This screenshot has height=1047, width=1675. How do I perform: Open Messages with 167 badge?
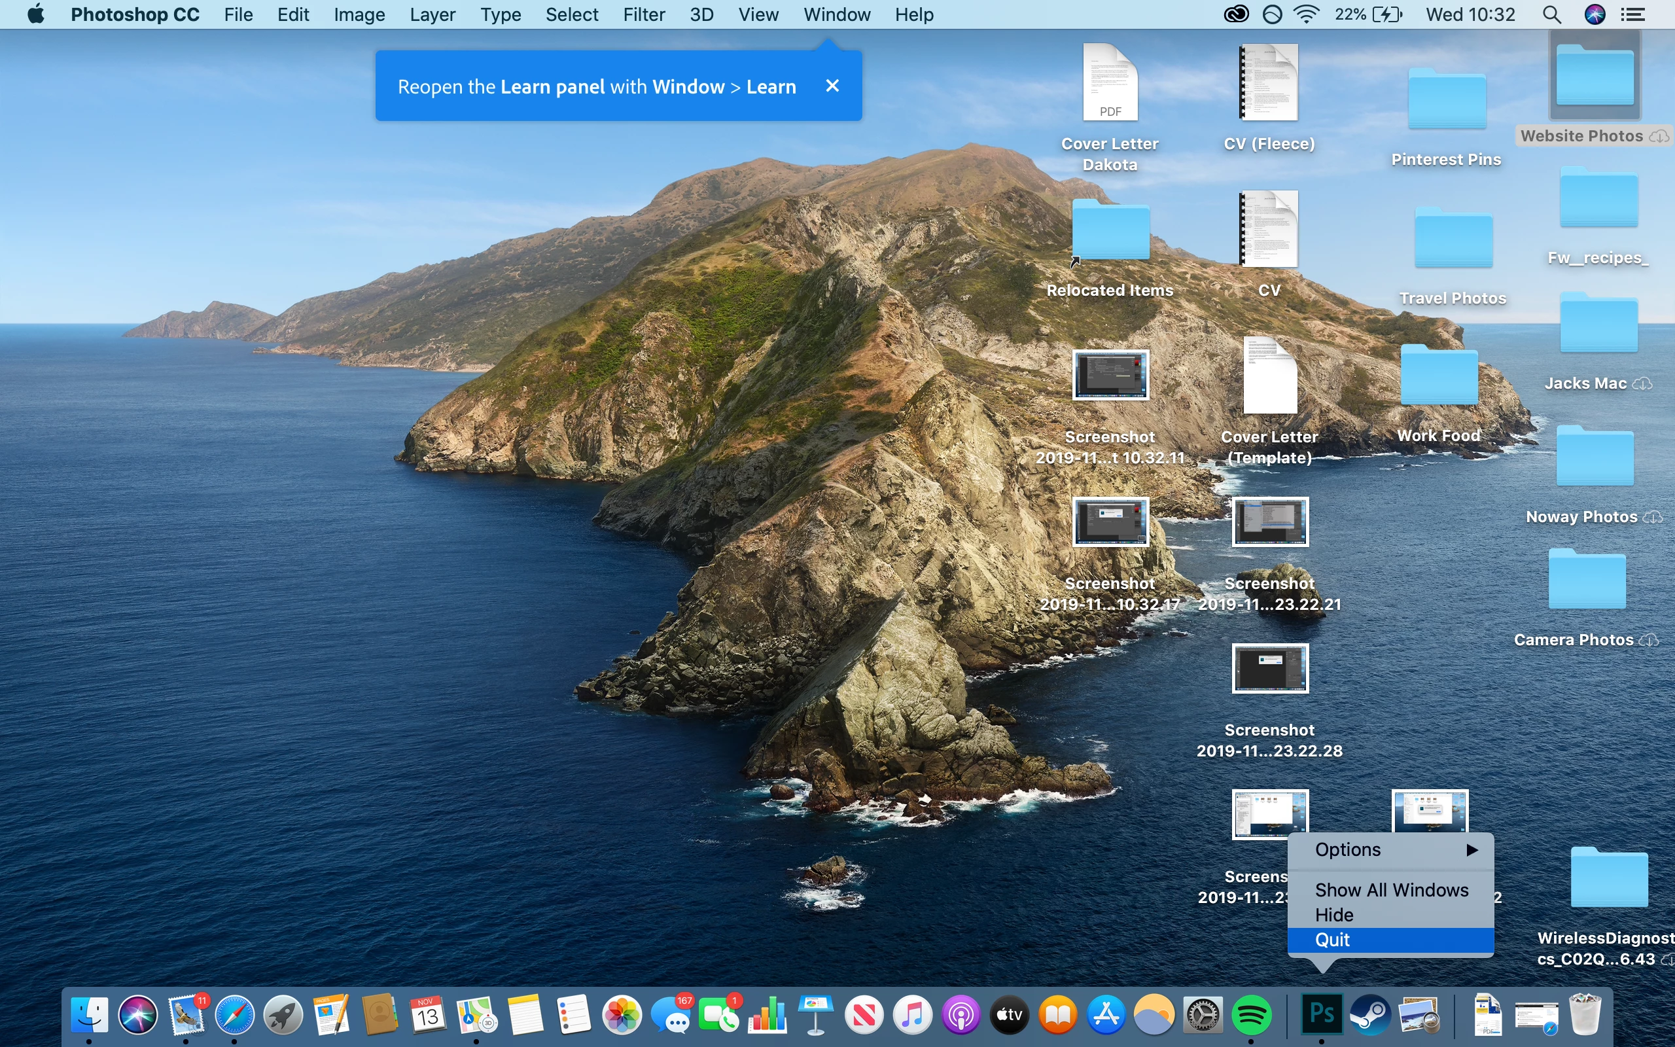[671, 1015]
